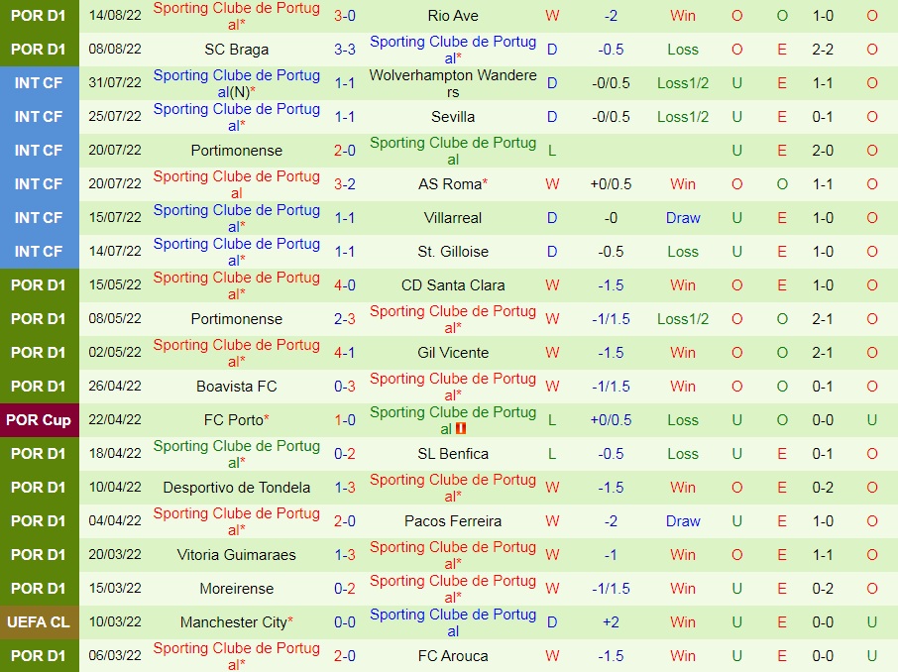Click Vitoria Guimaraes team name
Viewport: 898px width, 672px height.
[237, 555]
